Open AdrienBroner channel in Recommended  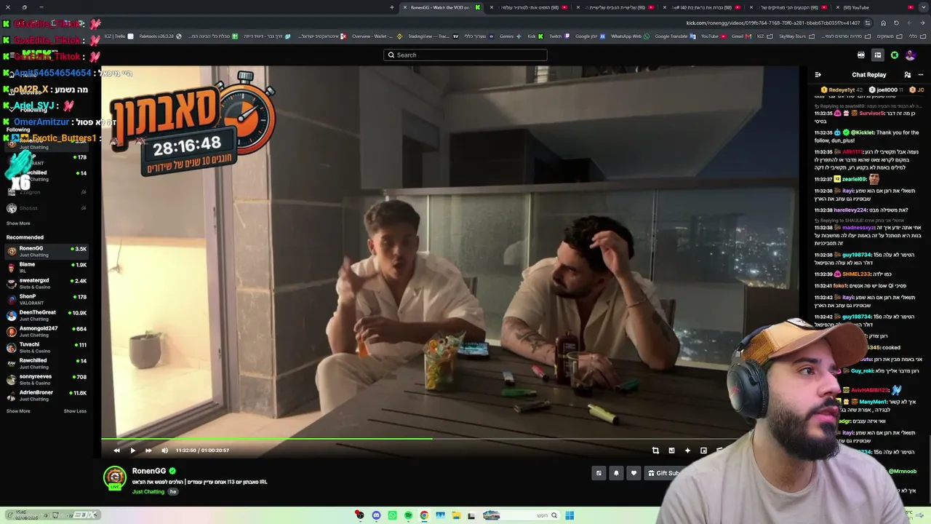pos(47,395)
